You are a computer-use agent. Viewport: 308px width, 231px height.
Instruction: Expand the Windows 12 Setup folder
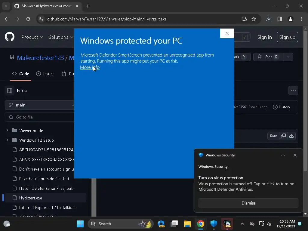pyautogui.click(x=7, y=140)
